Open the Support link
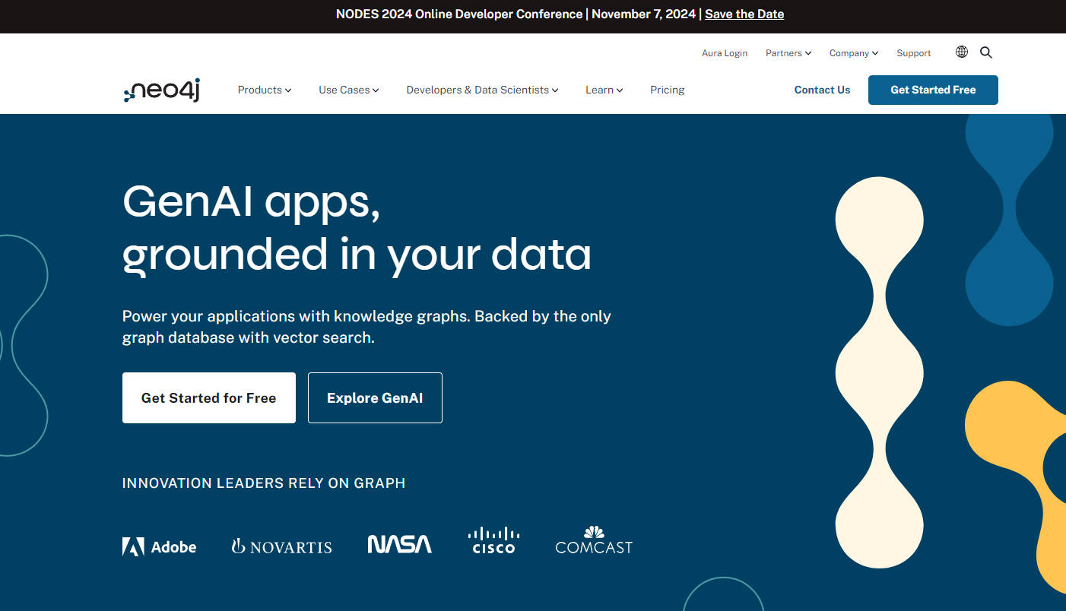 point(914,53)
